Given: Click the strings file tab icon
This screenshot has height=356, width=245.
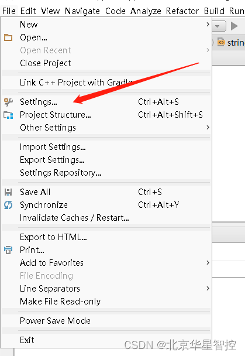Looking at the screenshot, I should (221, 42).
